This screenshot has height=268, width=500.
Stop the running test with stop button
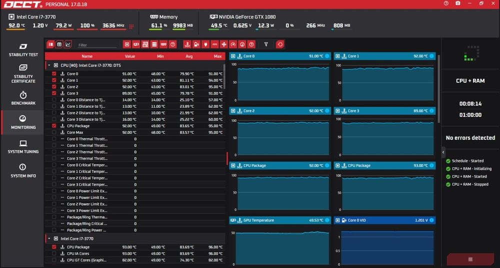[x=470, y=260]
